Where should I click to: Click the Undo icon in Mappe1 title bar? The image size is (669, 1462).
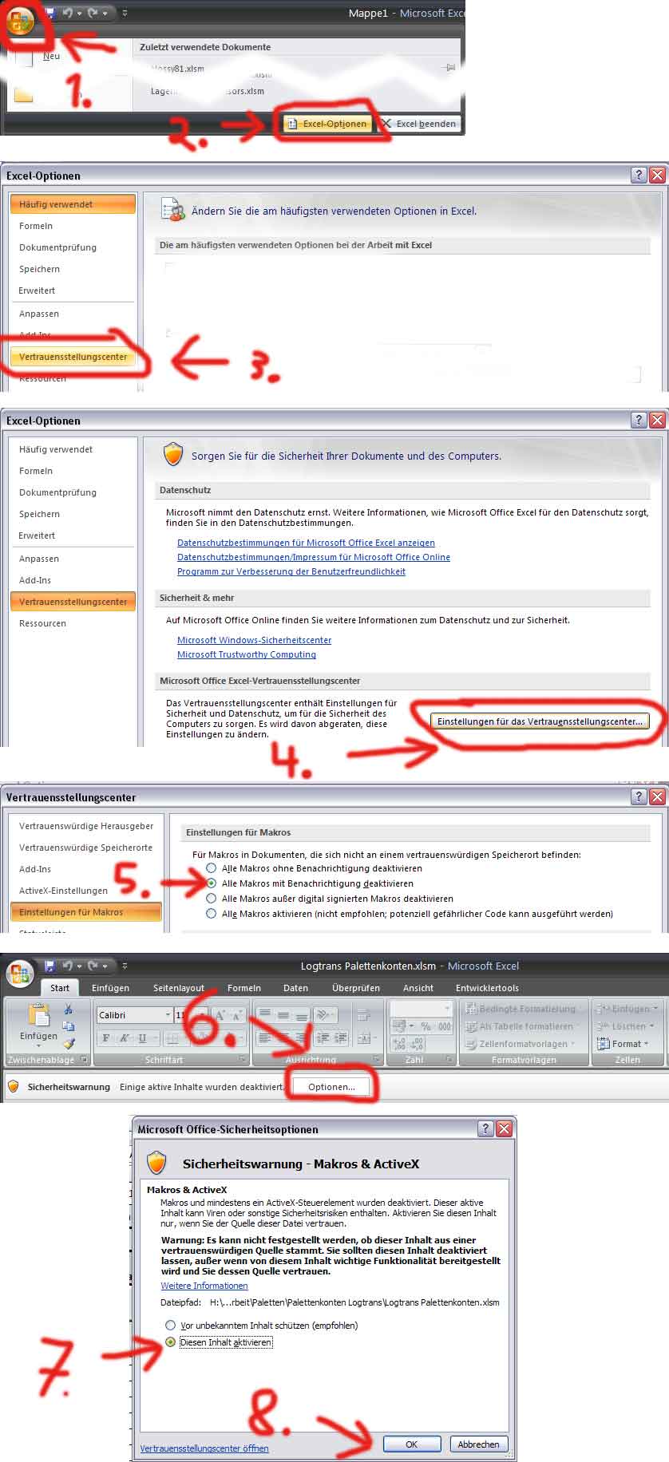click(69, 13)
